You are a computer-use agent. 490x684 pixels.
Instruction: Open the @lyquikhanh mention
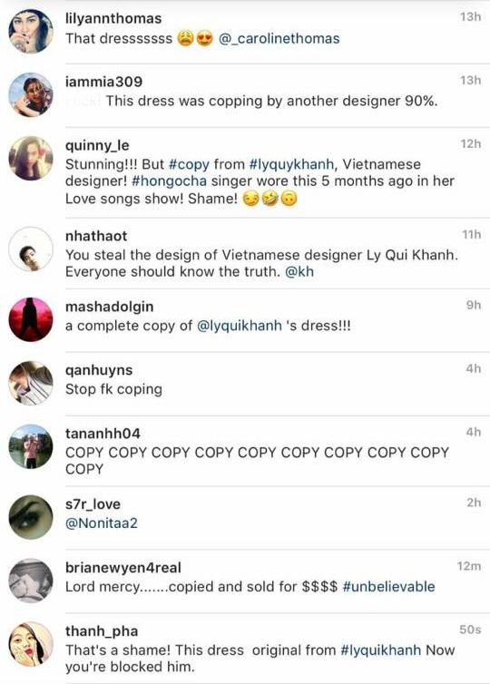pyautogui.click(x=240, y=327)
